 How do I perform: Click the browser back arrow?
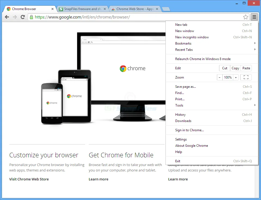7,17
